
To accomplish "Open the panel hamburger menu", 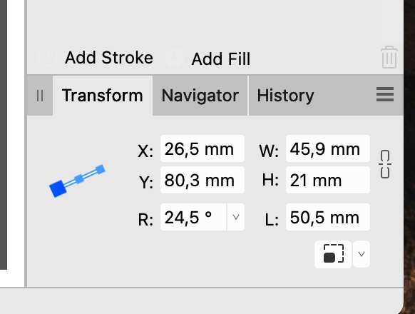I will click(x=385, y=94).
